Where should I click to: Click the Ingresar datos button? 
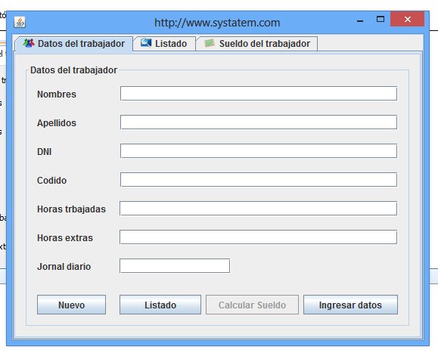pyautogui.click(x=350, y=305)
